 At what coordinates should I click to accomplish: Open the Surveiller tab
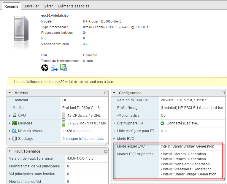31,6
